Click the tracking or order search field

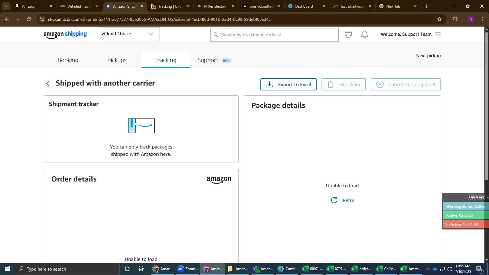[274, 35]
